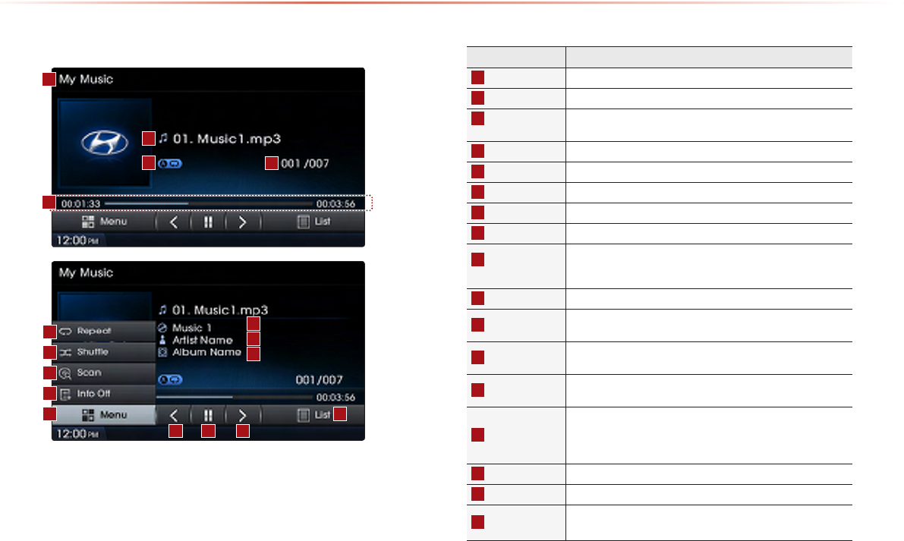This screenshot has width=904, height=541.
Task: Open Menu on the screen showing 00:01:33
Action: coord(104,222)
